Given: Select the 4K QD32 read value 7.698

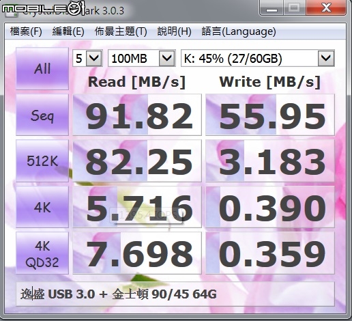Looking at the screenshot, I should coord(137,253).
